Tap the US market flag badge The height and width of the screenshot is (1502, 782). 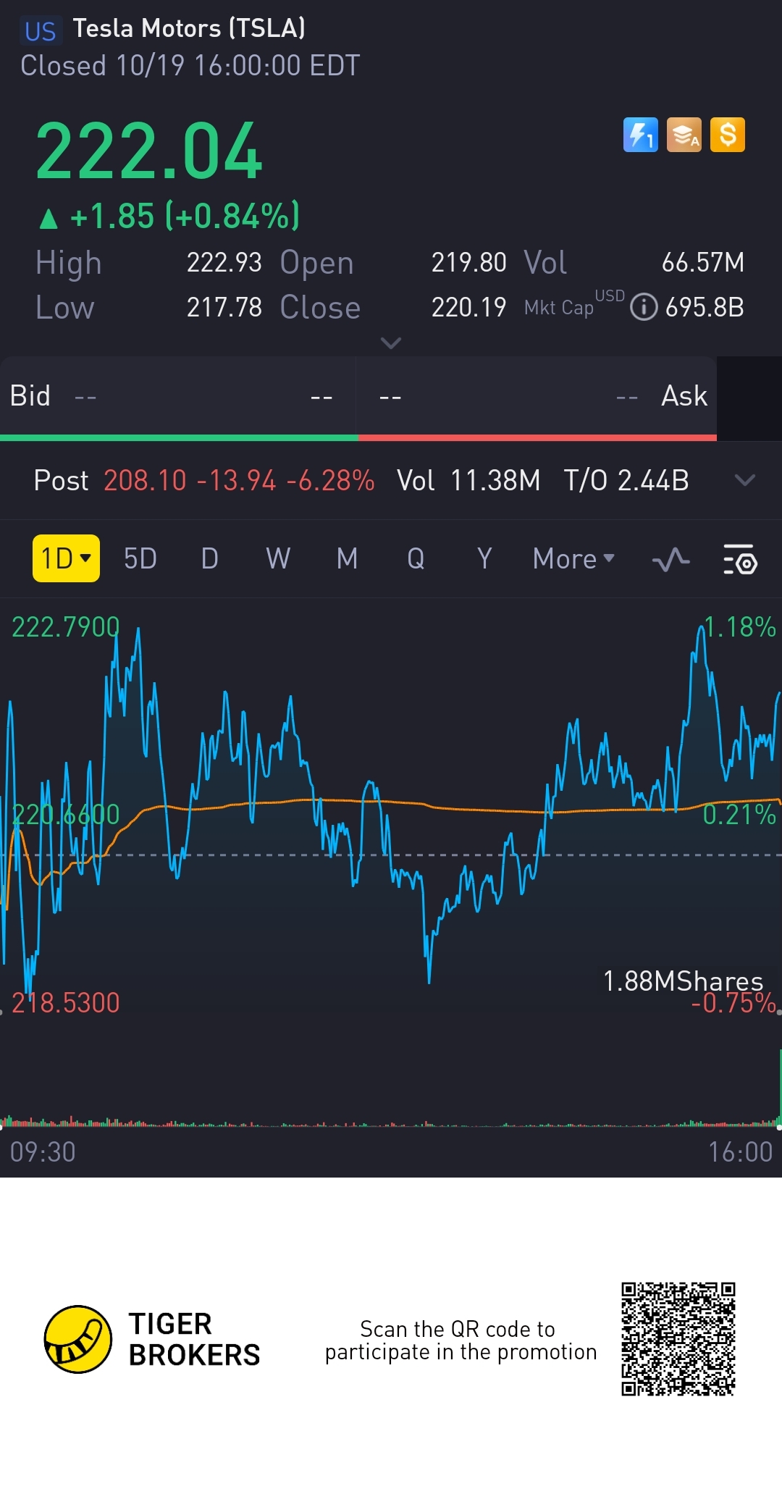(40, 31)
